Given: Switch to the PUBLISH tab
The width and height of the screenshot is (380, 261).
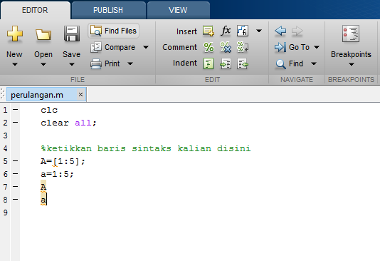Looking at the screenshot, I should 108,10.
